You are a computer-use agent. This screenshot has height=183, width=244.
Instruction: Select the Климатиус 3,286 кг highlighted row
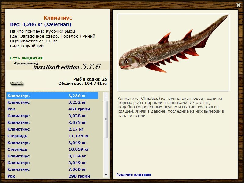tap(52, 95)
